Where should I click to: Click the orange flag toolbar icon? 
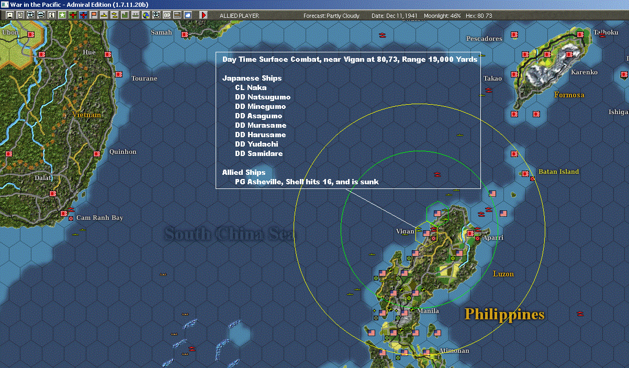[x=94, y=15]
